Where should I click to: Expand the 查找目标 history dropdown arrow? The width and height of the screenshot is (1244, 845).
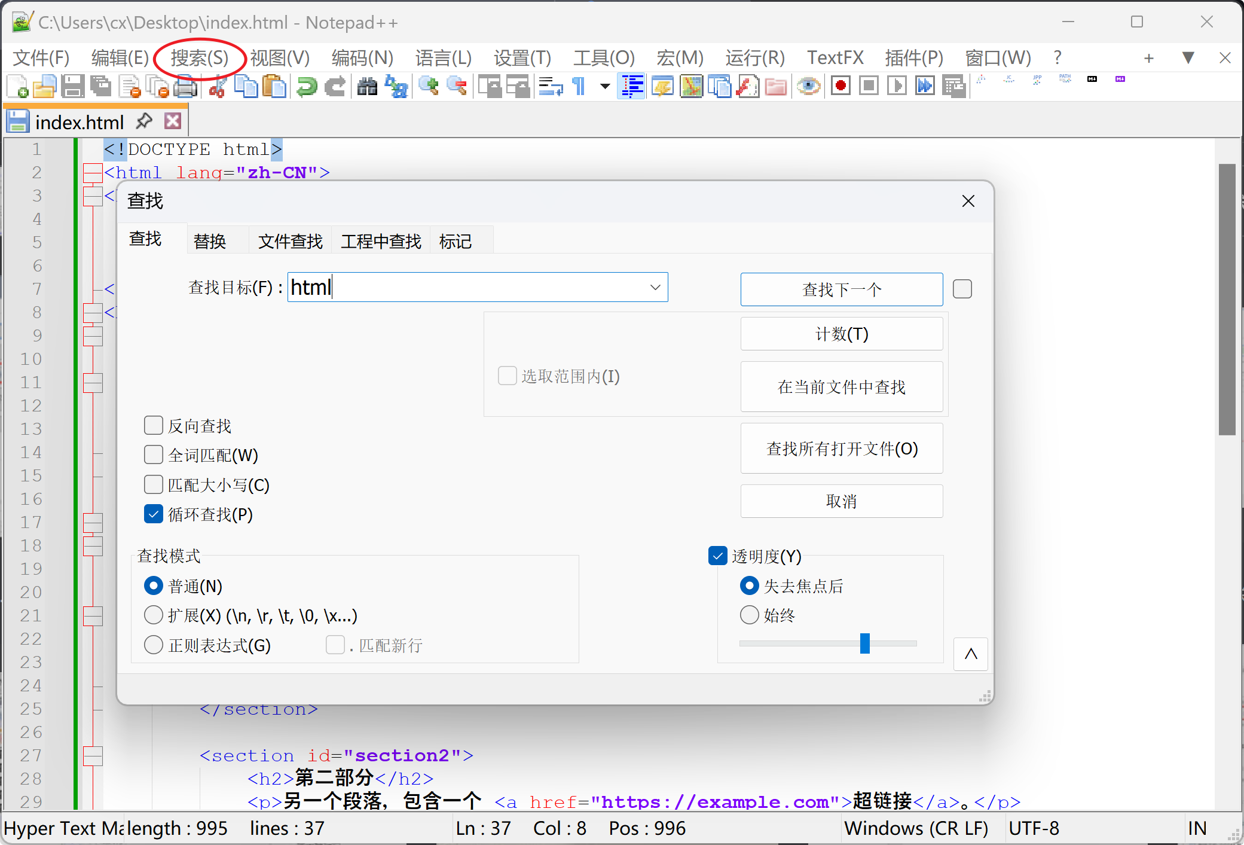(655, 287)
